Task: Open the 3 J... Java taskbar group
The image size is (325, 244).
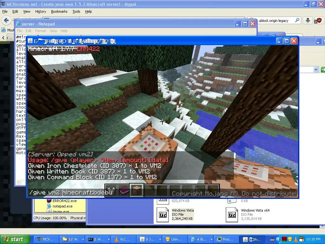Action: [x=149, y=239]
